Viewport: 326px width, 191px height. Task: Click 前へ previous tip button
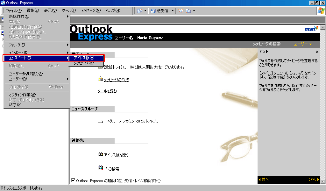[x=263, y=180]
